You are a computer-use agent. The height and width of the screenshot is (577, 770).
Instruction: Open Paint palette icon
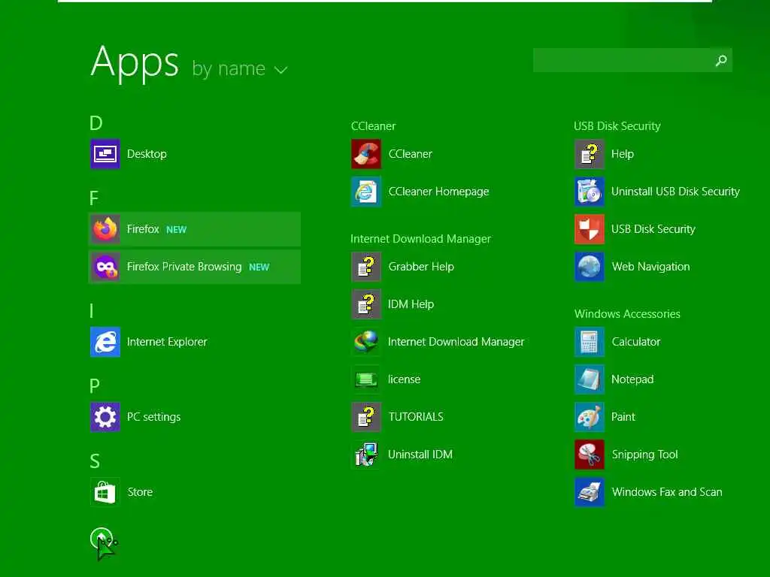(590, 417)
